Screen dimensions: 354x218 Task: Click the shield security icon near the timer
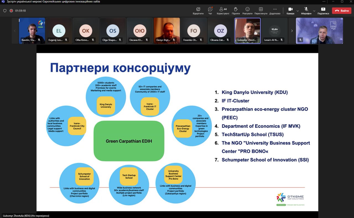point(5,11)
